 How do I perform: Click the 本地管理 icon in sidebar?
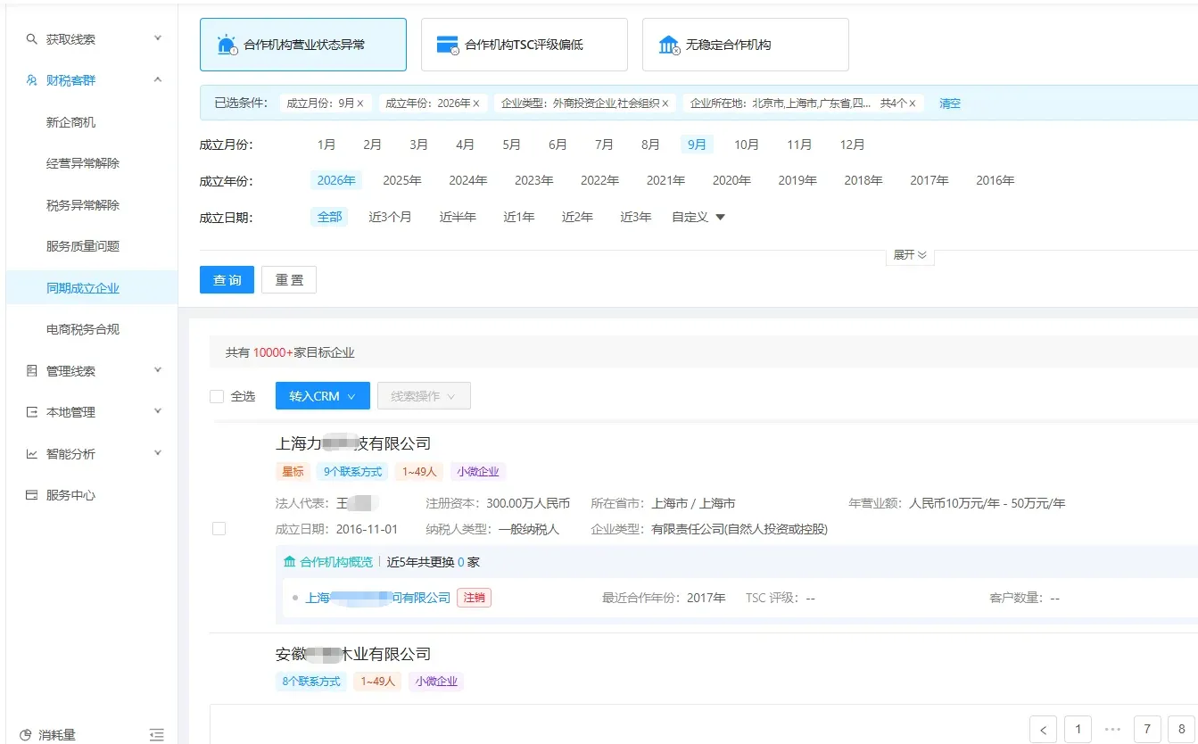tap(32, 412)
